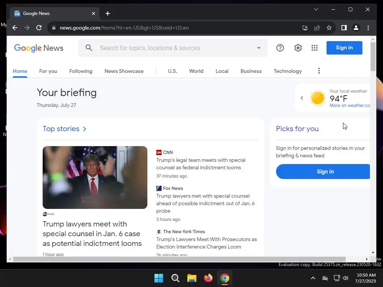Click the browser forward arrow
This screenshot has width=383, height=287.
click(x=27, y=28)
